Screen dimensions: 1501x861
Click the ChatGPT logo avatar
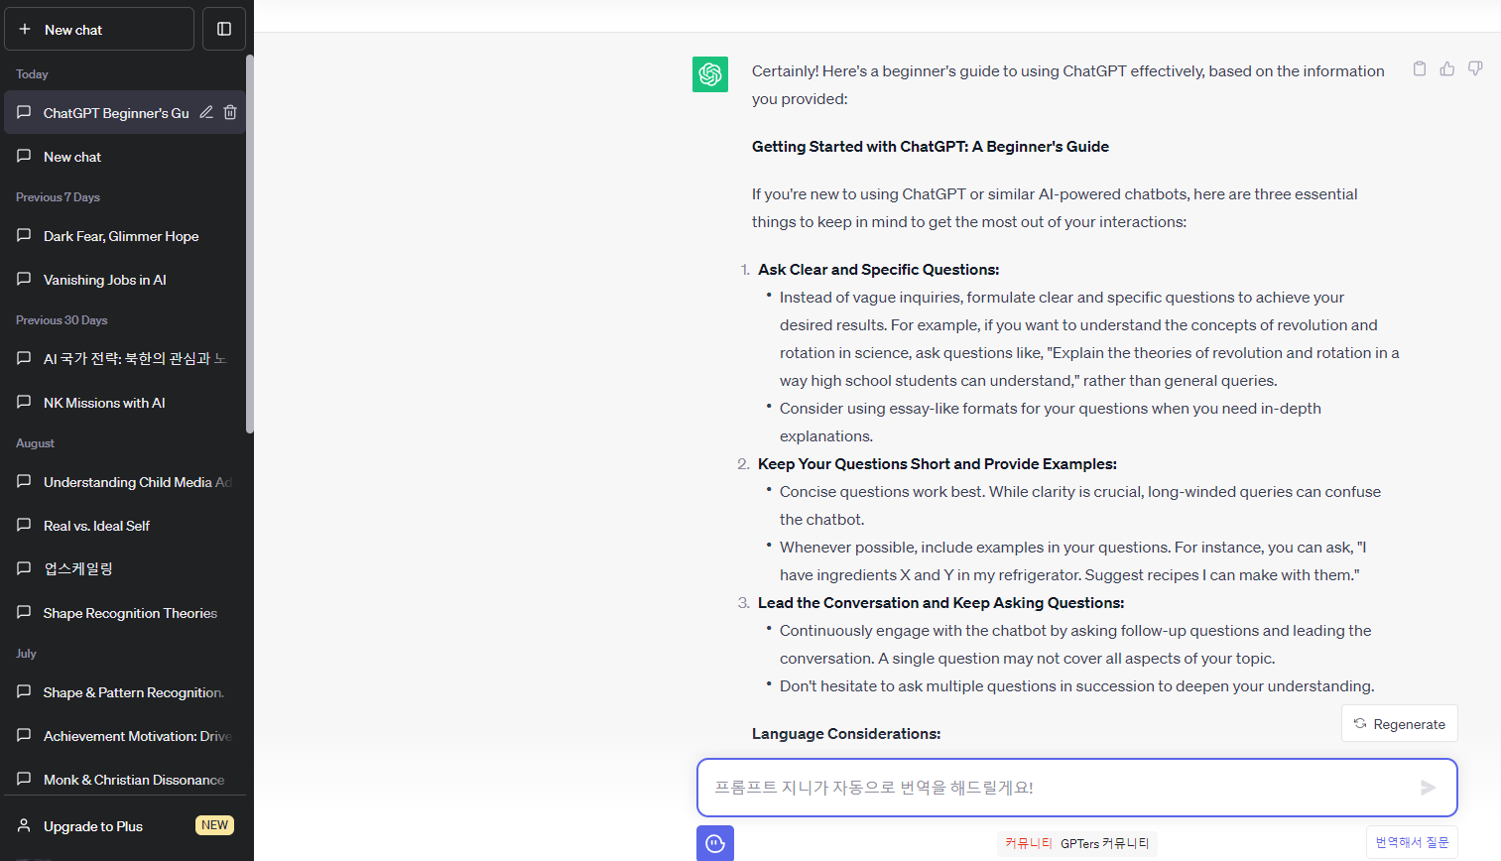(710, 74)
